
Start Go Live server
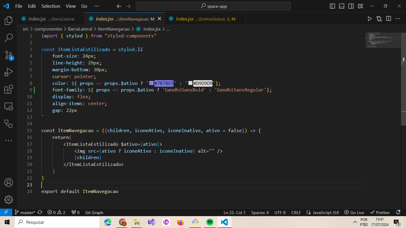point(354,213)
